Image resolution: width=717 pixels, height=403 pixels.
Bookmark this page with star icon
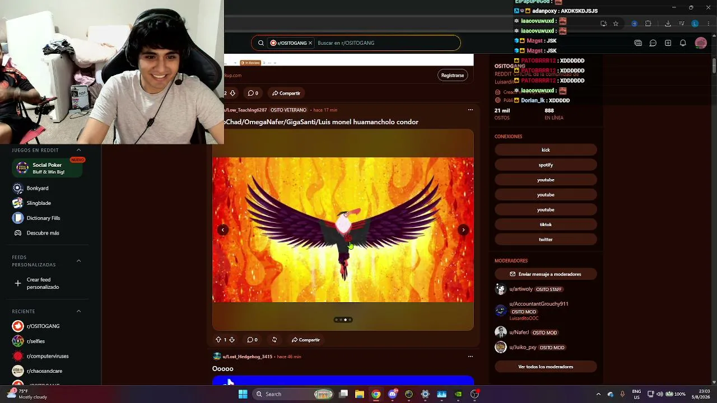click(x=616, y=24)
